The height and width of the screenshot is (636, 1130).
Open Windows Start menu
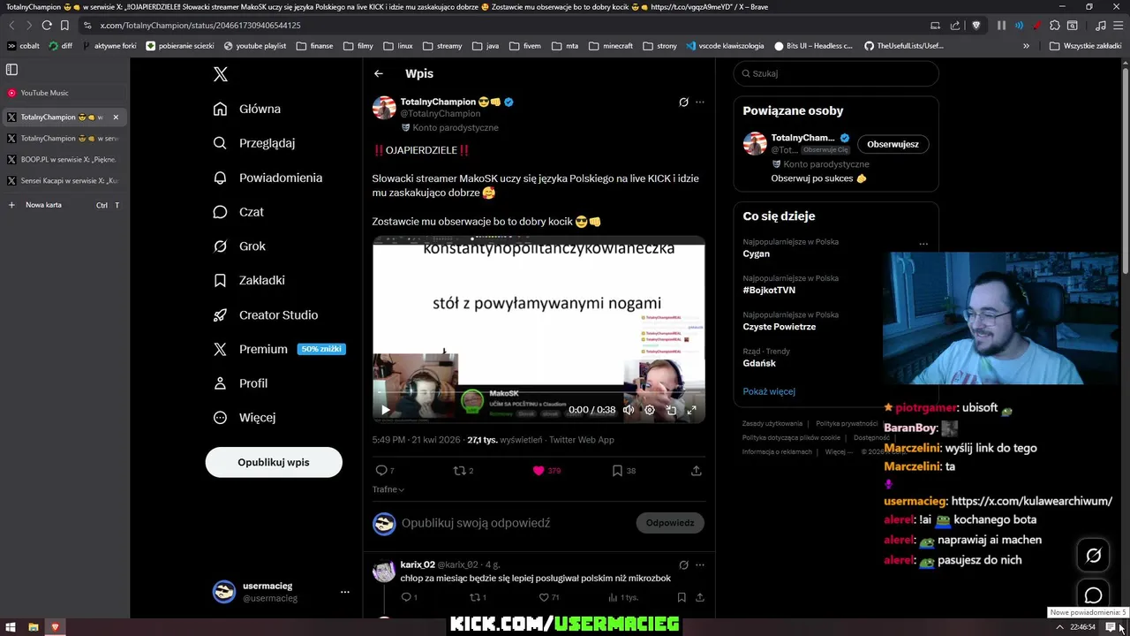(11, 627)
